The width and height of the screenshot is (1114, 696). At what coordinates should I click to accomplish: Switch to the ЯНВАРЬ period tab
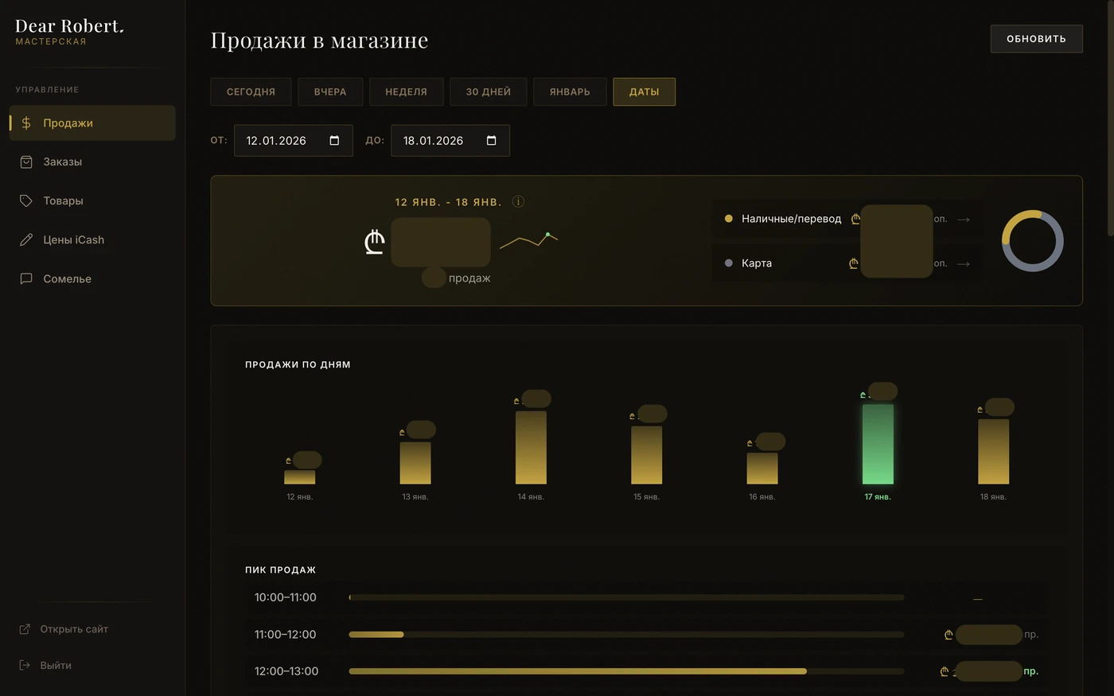coord(570,91)
